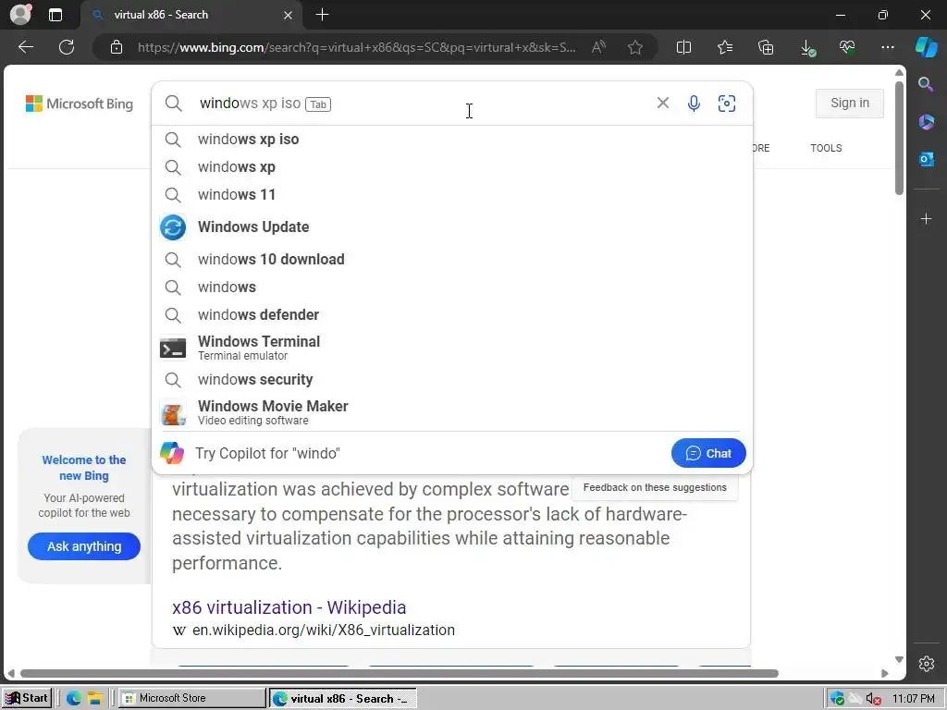Open the Start menu
Viewport: 947px width, 710px height.
point(27,698)
